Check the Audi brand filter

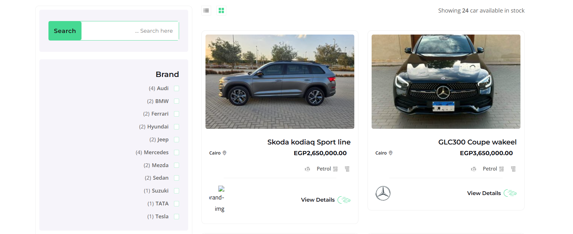tap(177, 88)
